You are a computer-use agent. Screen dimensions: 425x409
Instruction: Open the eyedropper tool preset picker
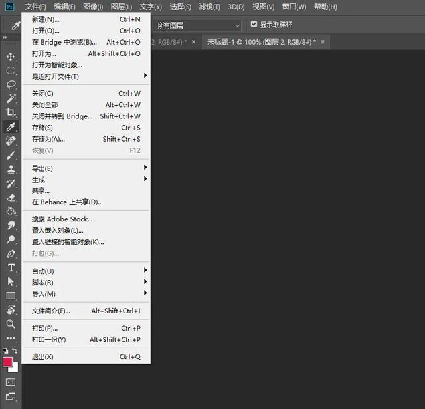(x=16, y=25)
